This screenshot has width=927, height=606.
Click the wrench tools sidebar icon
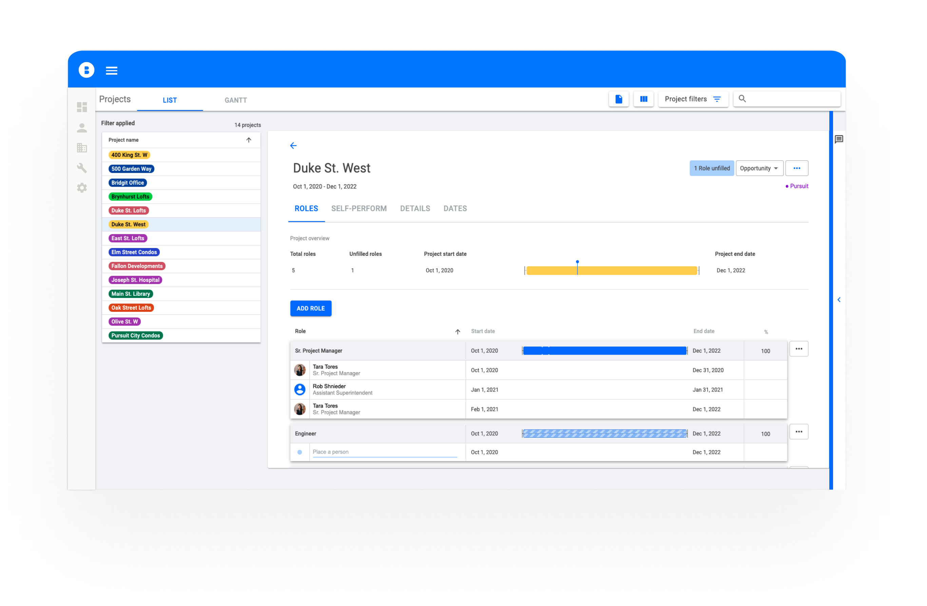(82, 168)
